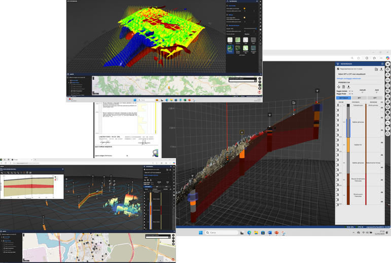Open the DETTAGLIO tab in sondaggio panel

coord(343,98)
